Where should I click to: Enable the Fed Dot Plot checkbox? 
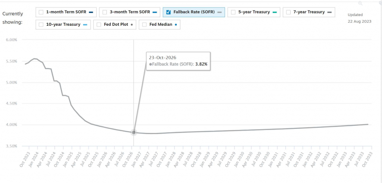point(99,25)
